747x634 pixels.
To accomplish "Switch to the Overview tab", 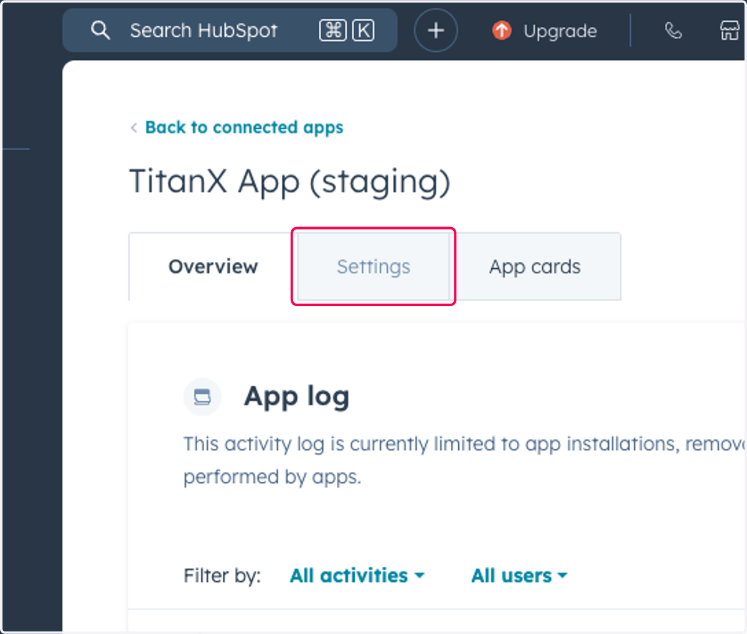I will (213, 266).
